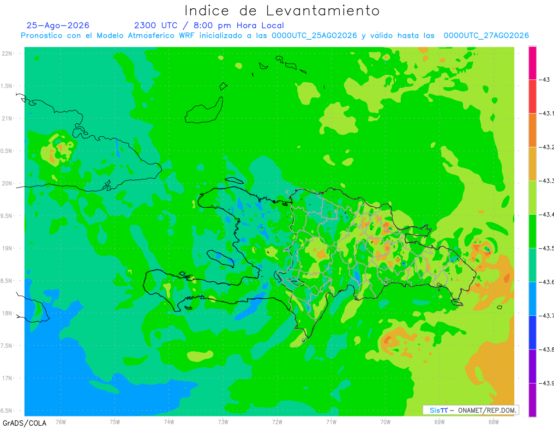Click the '-43.8' color bar label
Image resolution: width=554 pixels, height=428 pixels.
click(x=547, y=350)
